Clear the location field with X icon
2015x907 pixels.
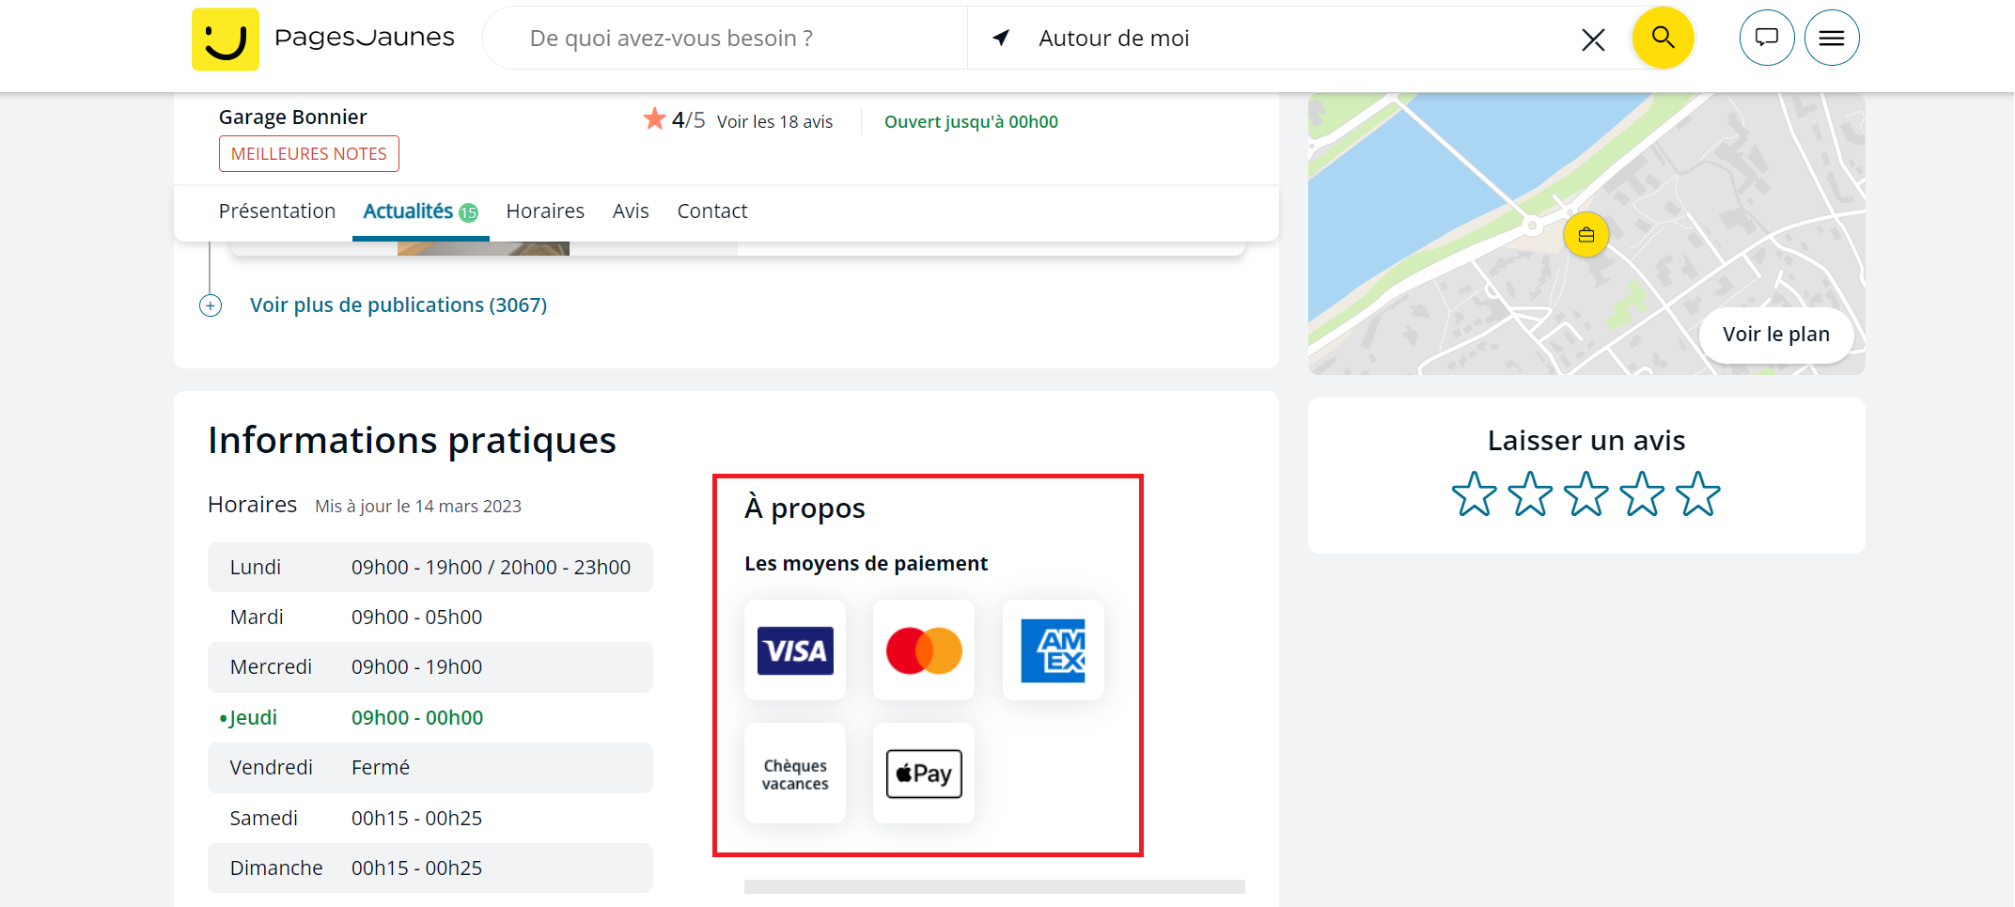(1592, 39)
